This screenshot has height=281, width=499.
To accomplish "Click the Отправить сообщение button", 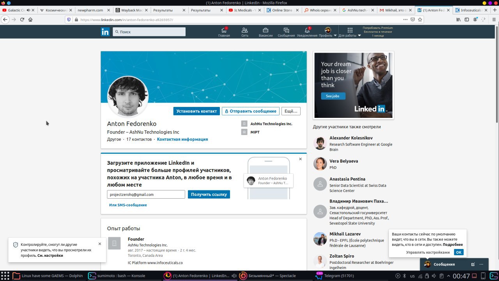I will (251, 111).
